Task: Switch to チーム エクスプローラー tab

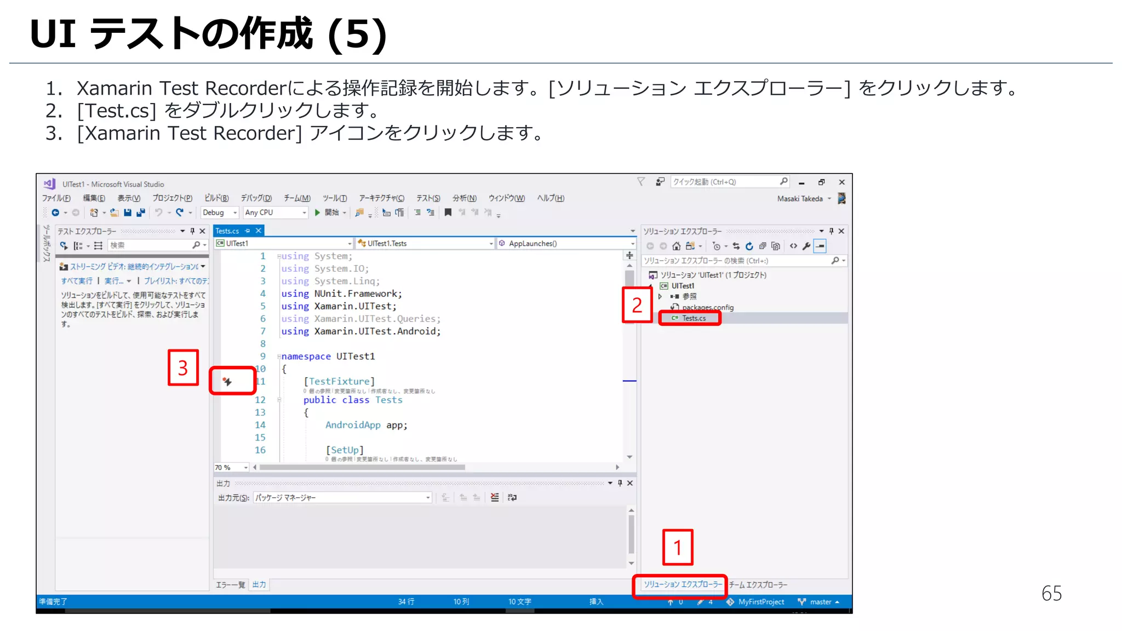Action: 758,585
